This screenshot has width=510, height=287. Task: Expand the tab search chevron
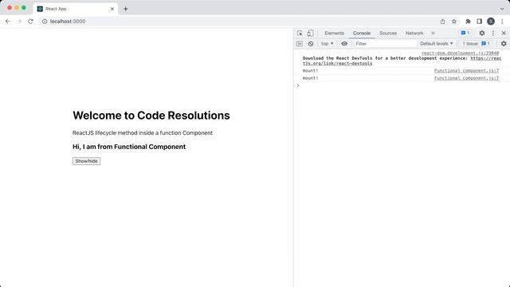[502, 9]
